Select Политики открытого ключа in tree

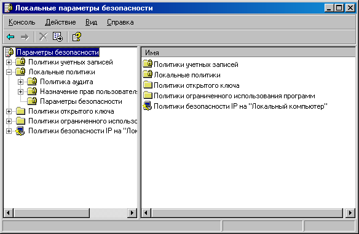click(71, 111)
